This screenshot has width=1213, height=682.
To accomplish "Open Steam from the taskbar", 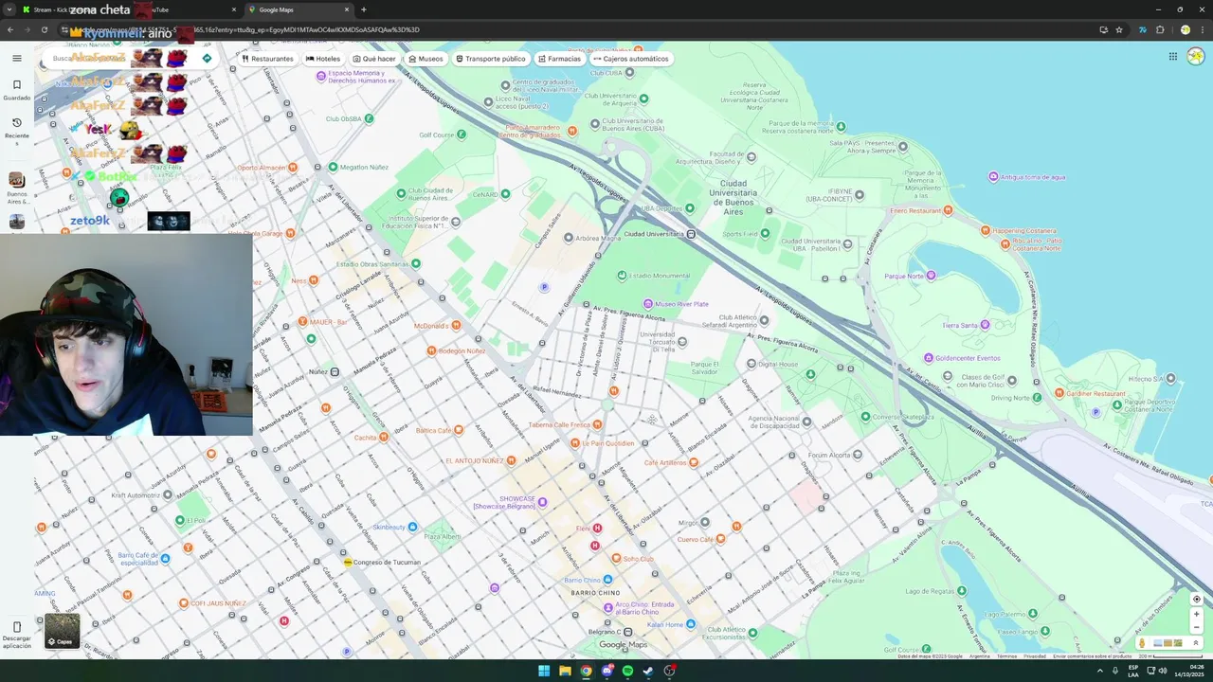I will 648,671.
